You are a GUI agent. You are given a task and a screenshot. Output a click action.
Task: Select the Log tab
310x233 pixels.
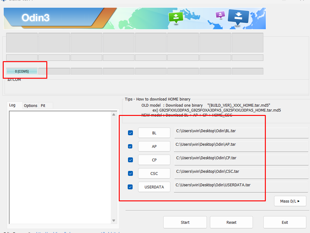coord(12,105)
